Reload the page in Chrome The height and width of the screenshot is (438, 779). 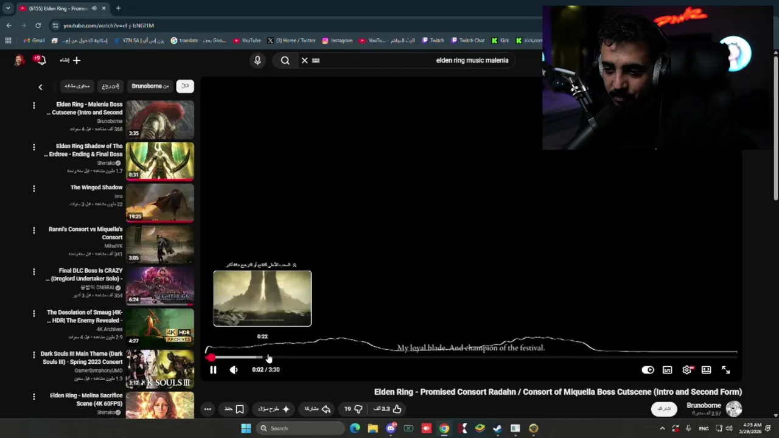(38, 26)
